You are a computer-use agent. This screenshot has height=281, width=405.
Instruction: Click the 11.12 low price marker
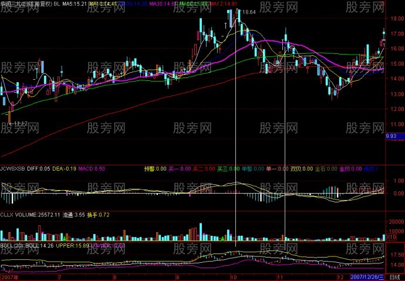21,124
